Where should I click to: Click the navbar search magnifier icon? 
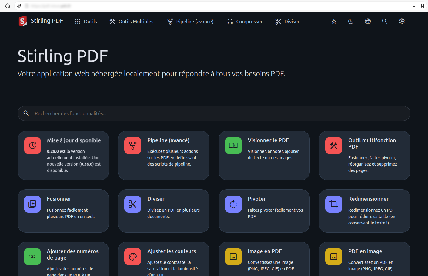385,22
